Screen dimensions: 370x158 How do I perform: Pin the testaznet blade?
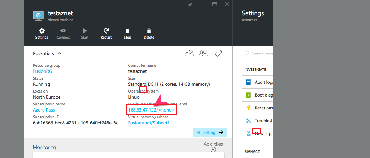[190, 5]
